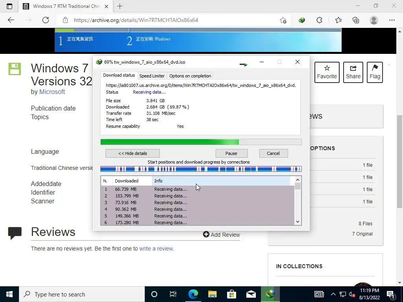Show hidden tray icons chevron
Image resolution: width=403 pixels, height=302 pixels.
click(x=333, y=294)
